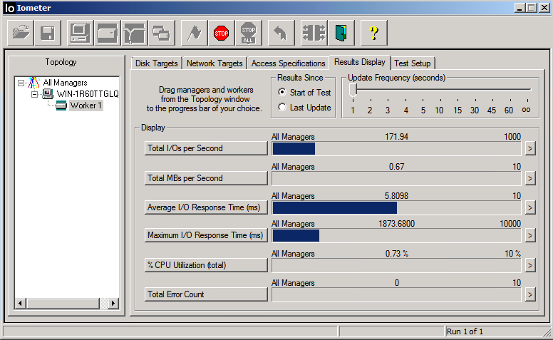
Task: Click the Run 1 of 1 status text
Action: [465, 331]
